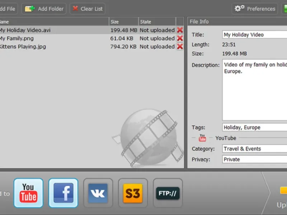Click the Length value 23:51
Viewport: 287px width, 215px height.
click(x=229, y=44)
